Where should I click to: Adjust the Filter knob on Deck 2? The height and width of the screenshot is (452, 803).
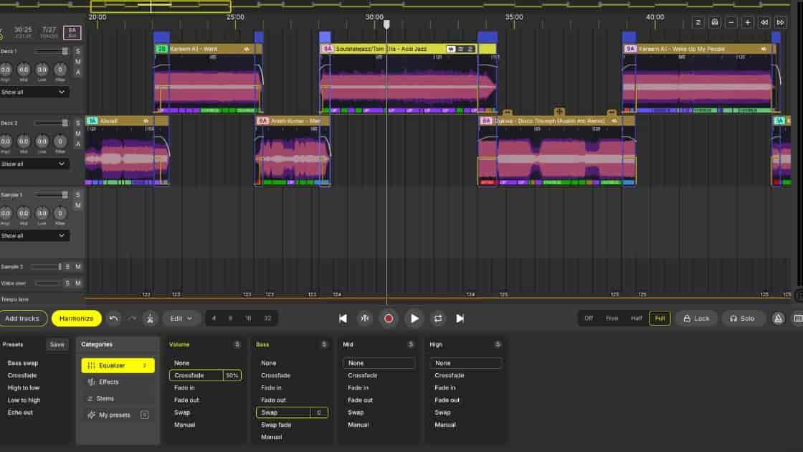(x=60, y=141)
